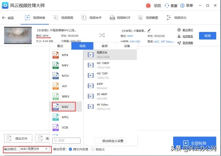
Task: Click the blue 转换 button
Action: 207,36
